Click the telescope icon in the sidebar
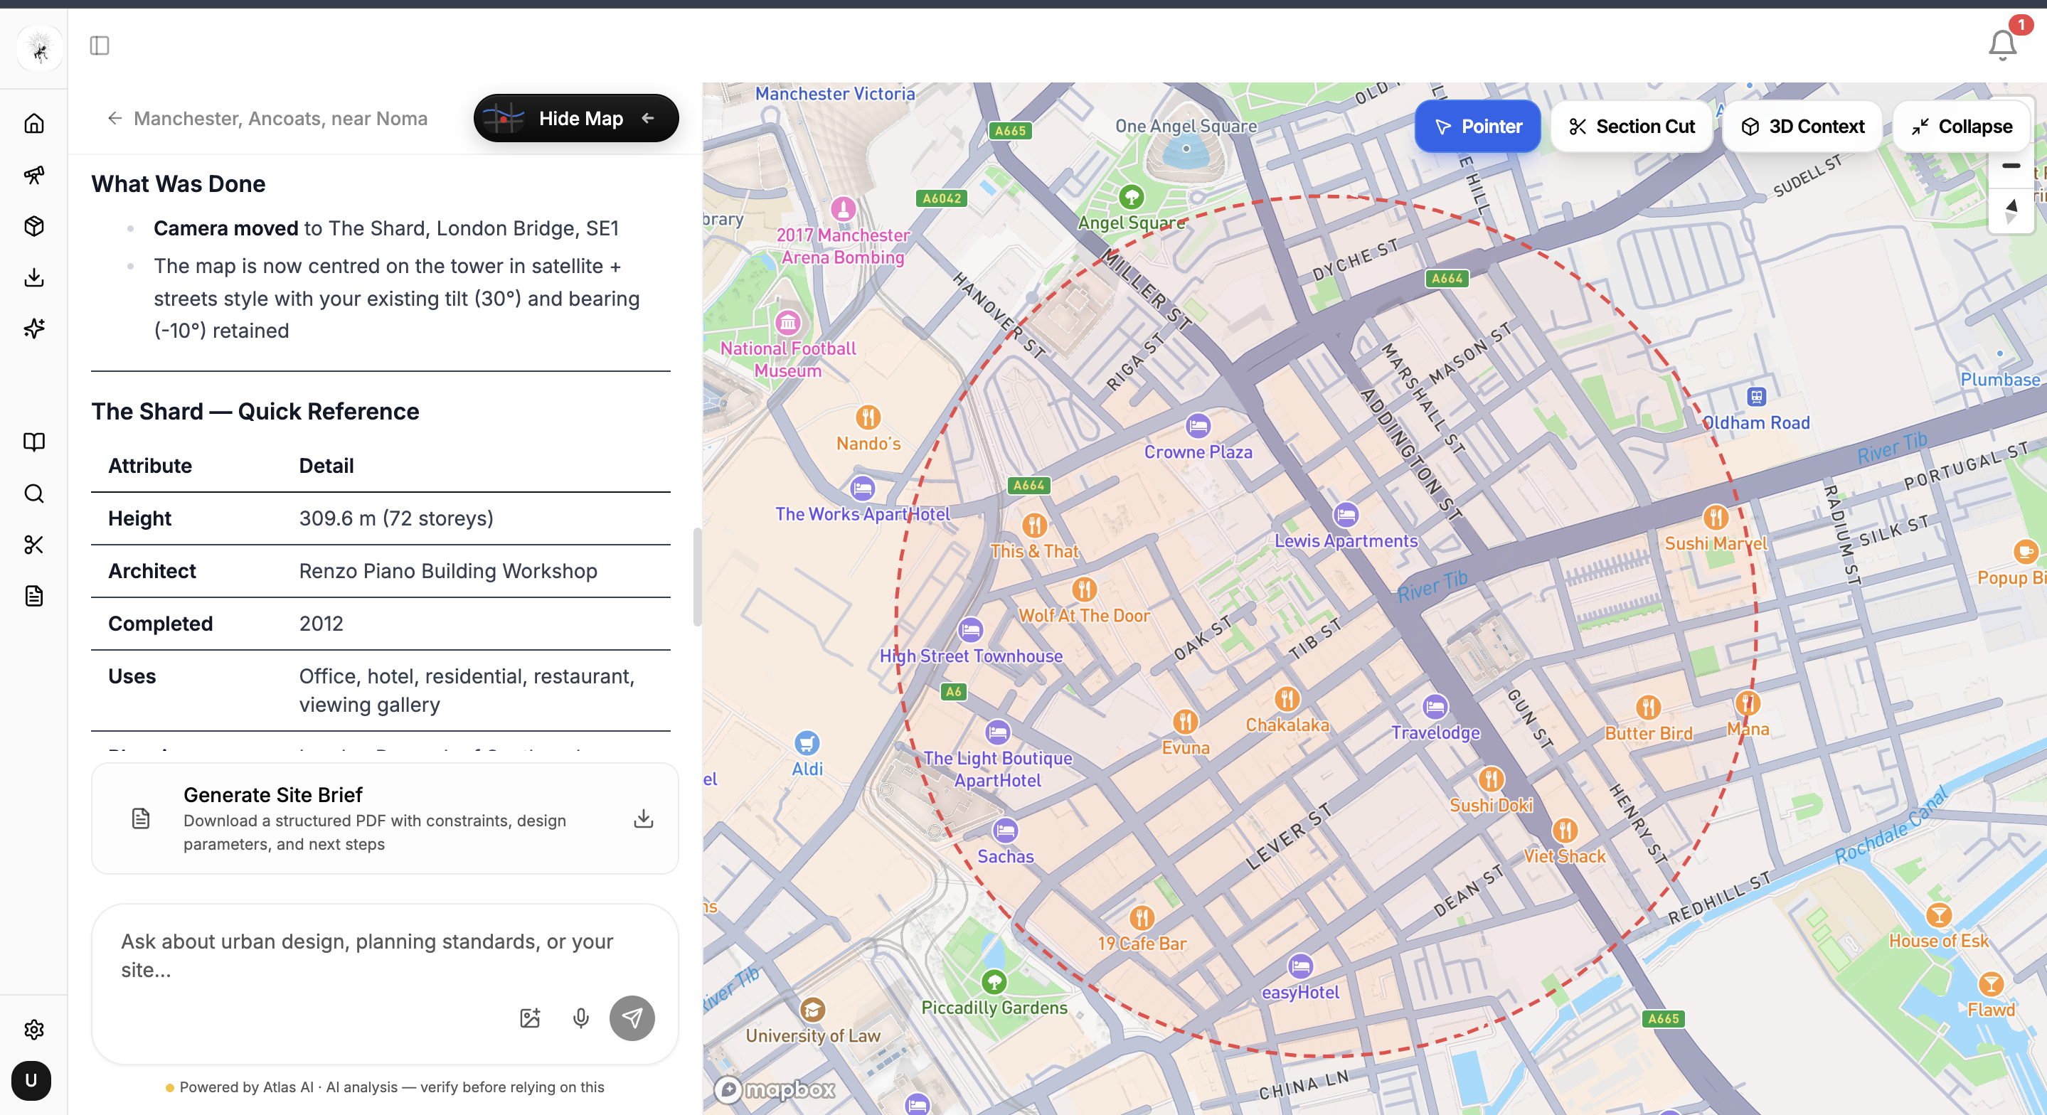Screen dimensions: 2047x1115 [x=33, y=175]
